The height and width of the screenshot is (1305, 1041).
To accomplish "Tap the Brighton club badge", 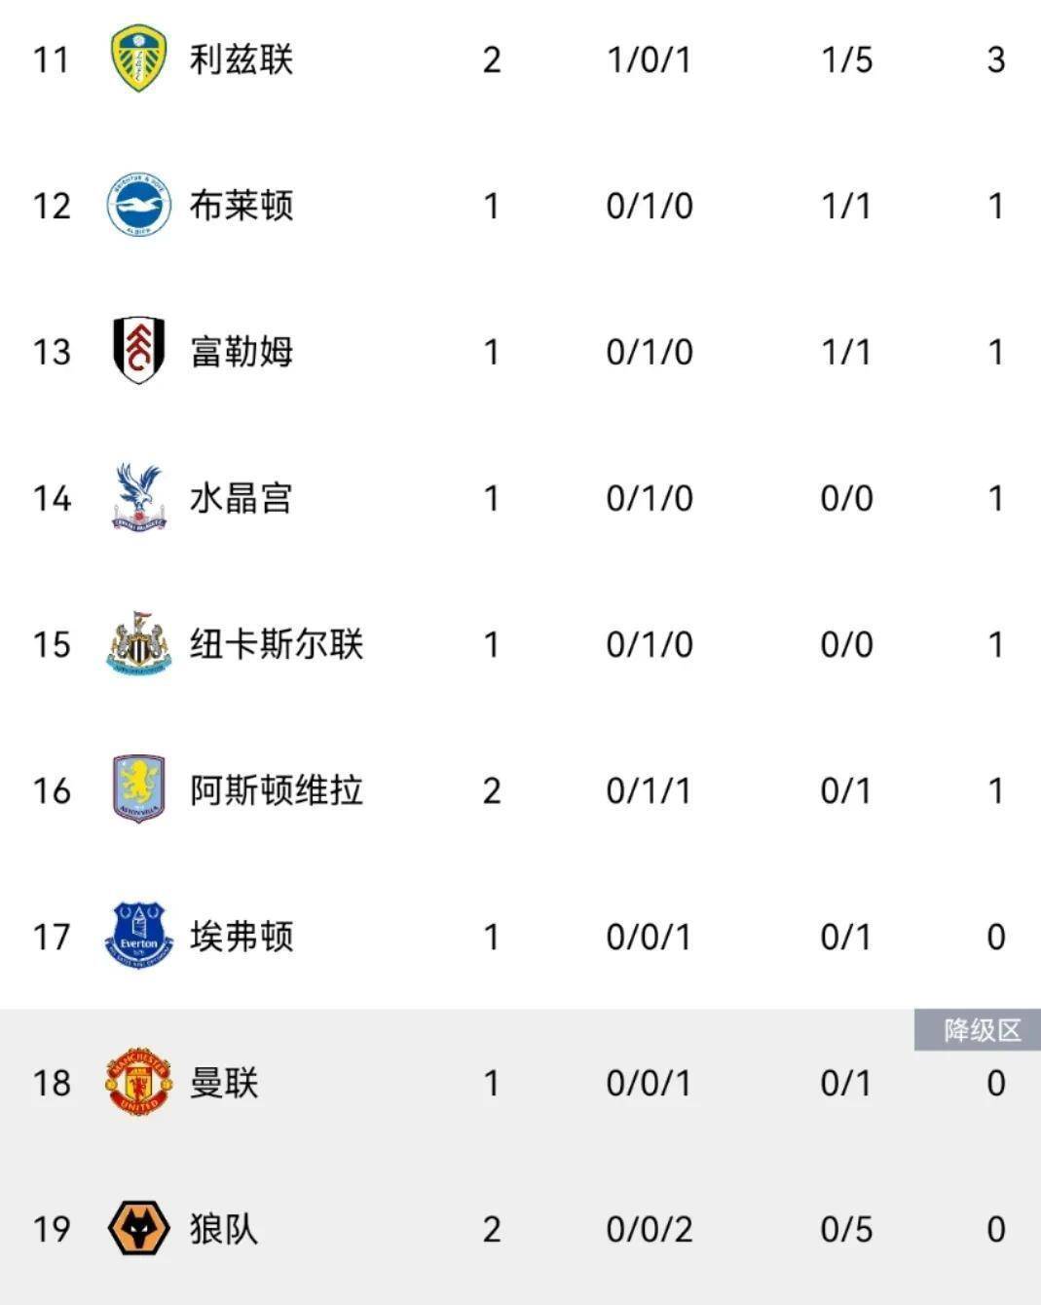I will coord(138,206).
